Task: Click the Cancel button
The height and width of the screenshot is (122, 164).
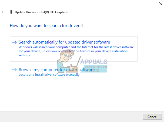Action: 152,117
